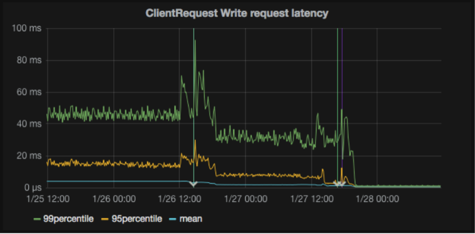This screenshot has width=475, height=234.
Task: Click the tallest 99percentile spike near 93 ms
Action: pos(195,40)
